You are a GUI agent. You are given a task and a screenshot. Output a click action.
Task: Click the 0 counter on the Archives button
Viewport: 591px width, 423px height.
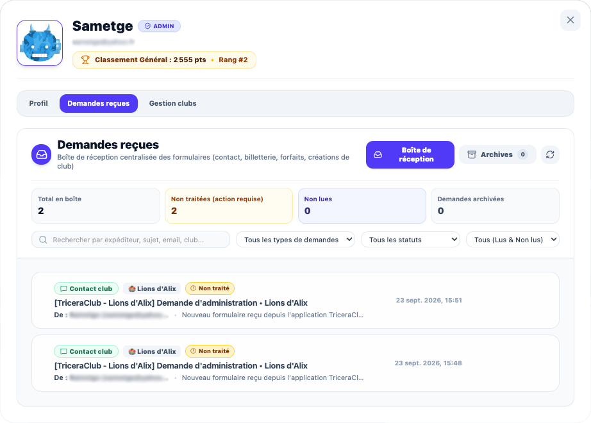(x=523, y=154)
